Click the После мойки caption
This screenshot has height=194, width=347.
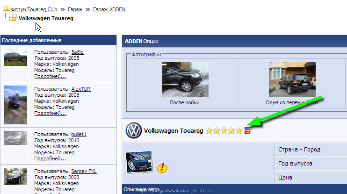pos(185,102)
